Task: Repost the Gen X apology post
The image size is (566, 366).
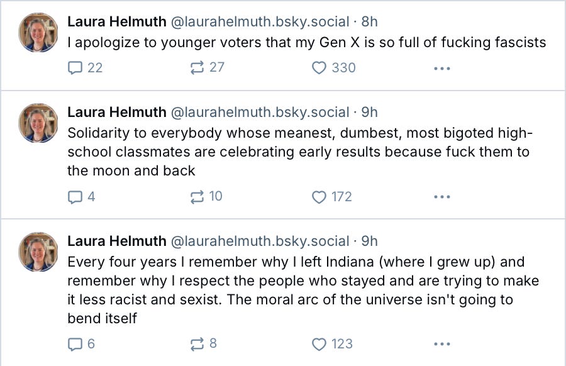Action: click(x=197, y=67)
